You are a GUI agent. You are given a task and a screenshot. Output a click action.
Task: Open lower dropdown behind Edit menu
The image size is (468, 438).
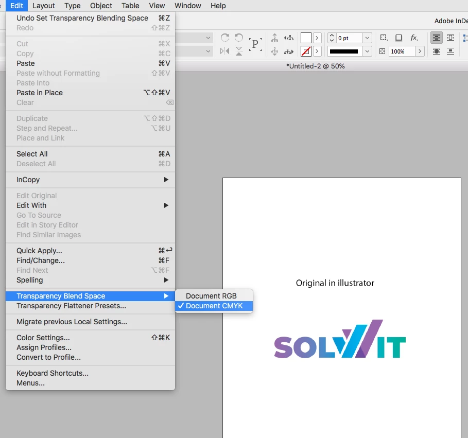[x=208, y=51]
